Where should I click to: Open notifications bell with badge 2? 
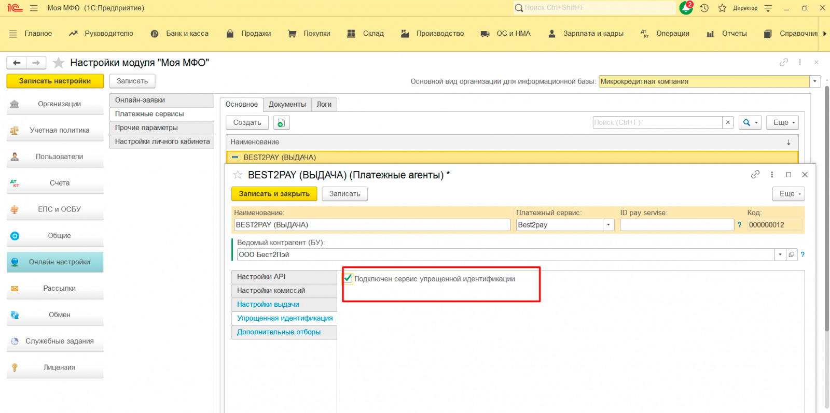coord(686,8)
